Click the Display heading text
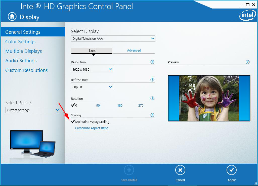The height and width of the screenshot is (186, 258). pos(30,17)
